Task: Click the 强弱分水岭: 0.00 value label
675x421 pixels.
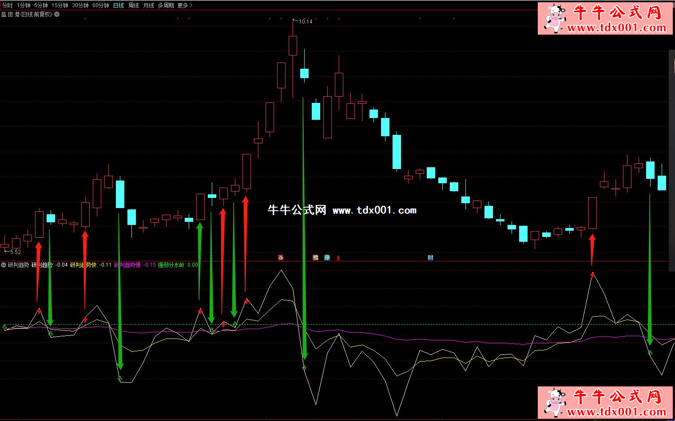Action: point(178,265)
